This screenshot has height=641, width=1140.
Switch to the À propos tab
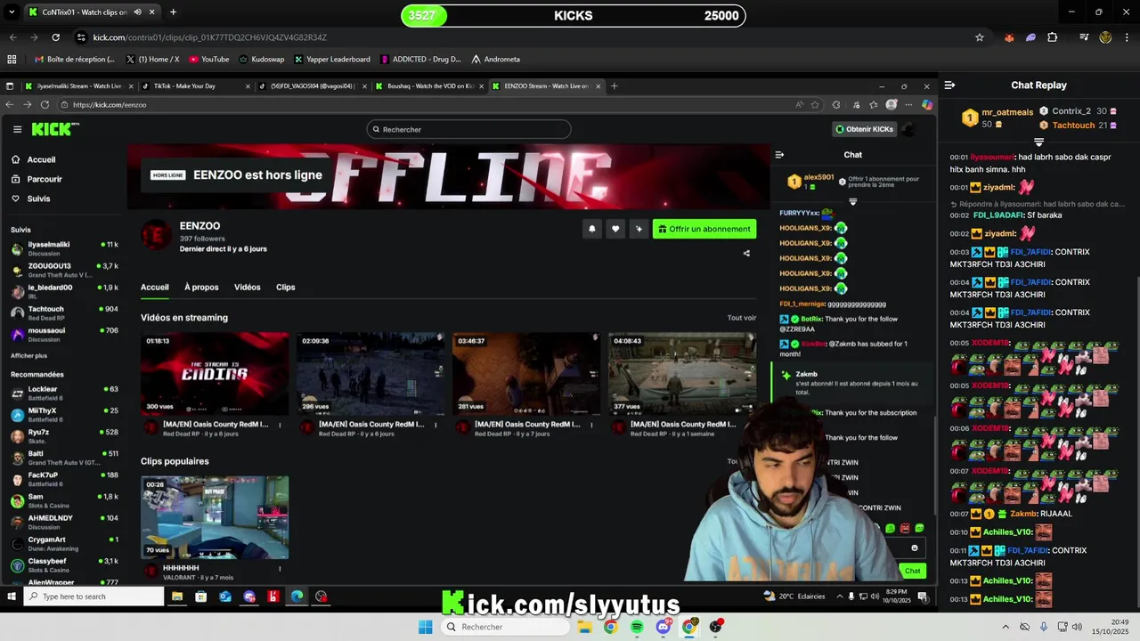click(201, 287)
